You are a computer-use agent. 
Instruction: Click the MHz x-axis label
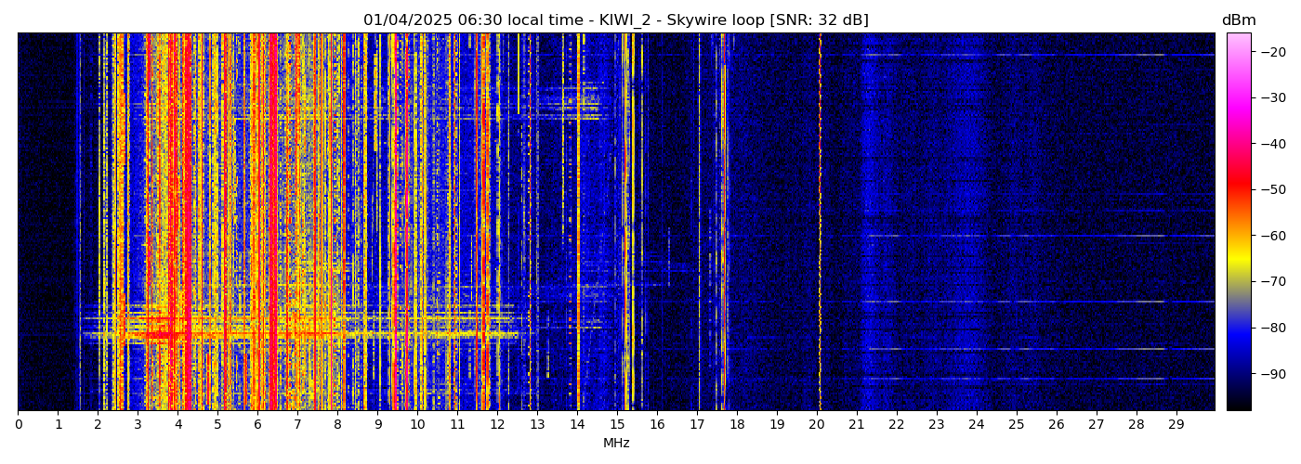[616, 444]
